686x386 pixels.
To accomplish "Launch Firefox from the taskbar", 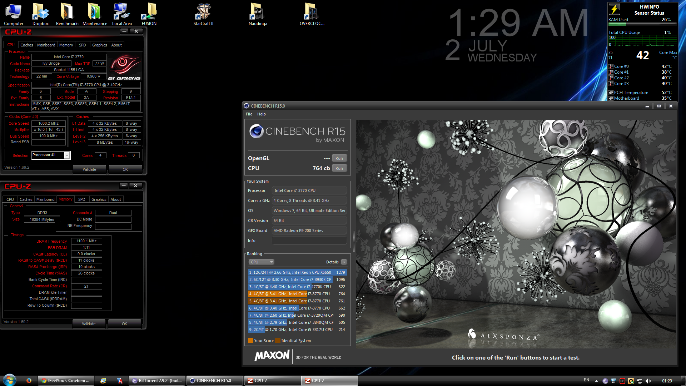I will 29,381.
